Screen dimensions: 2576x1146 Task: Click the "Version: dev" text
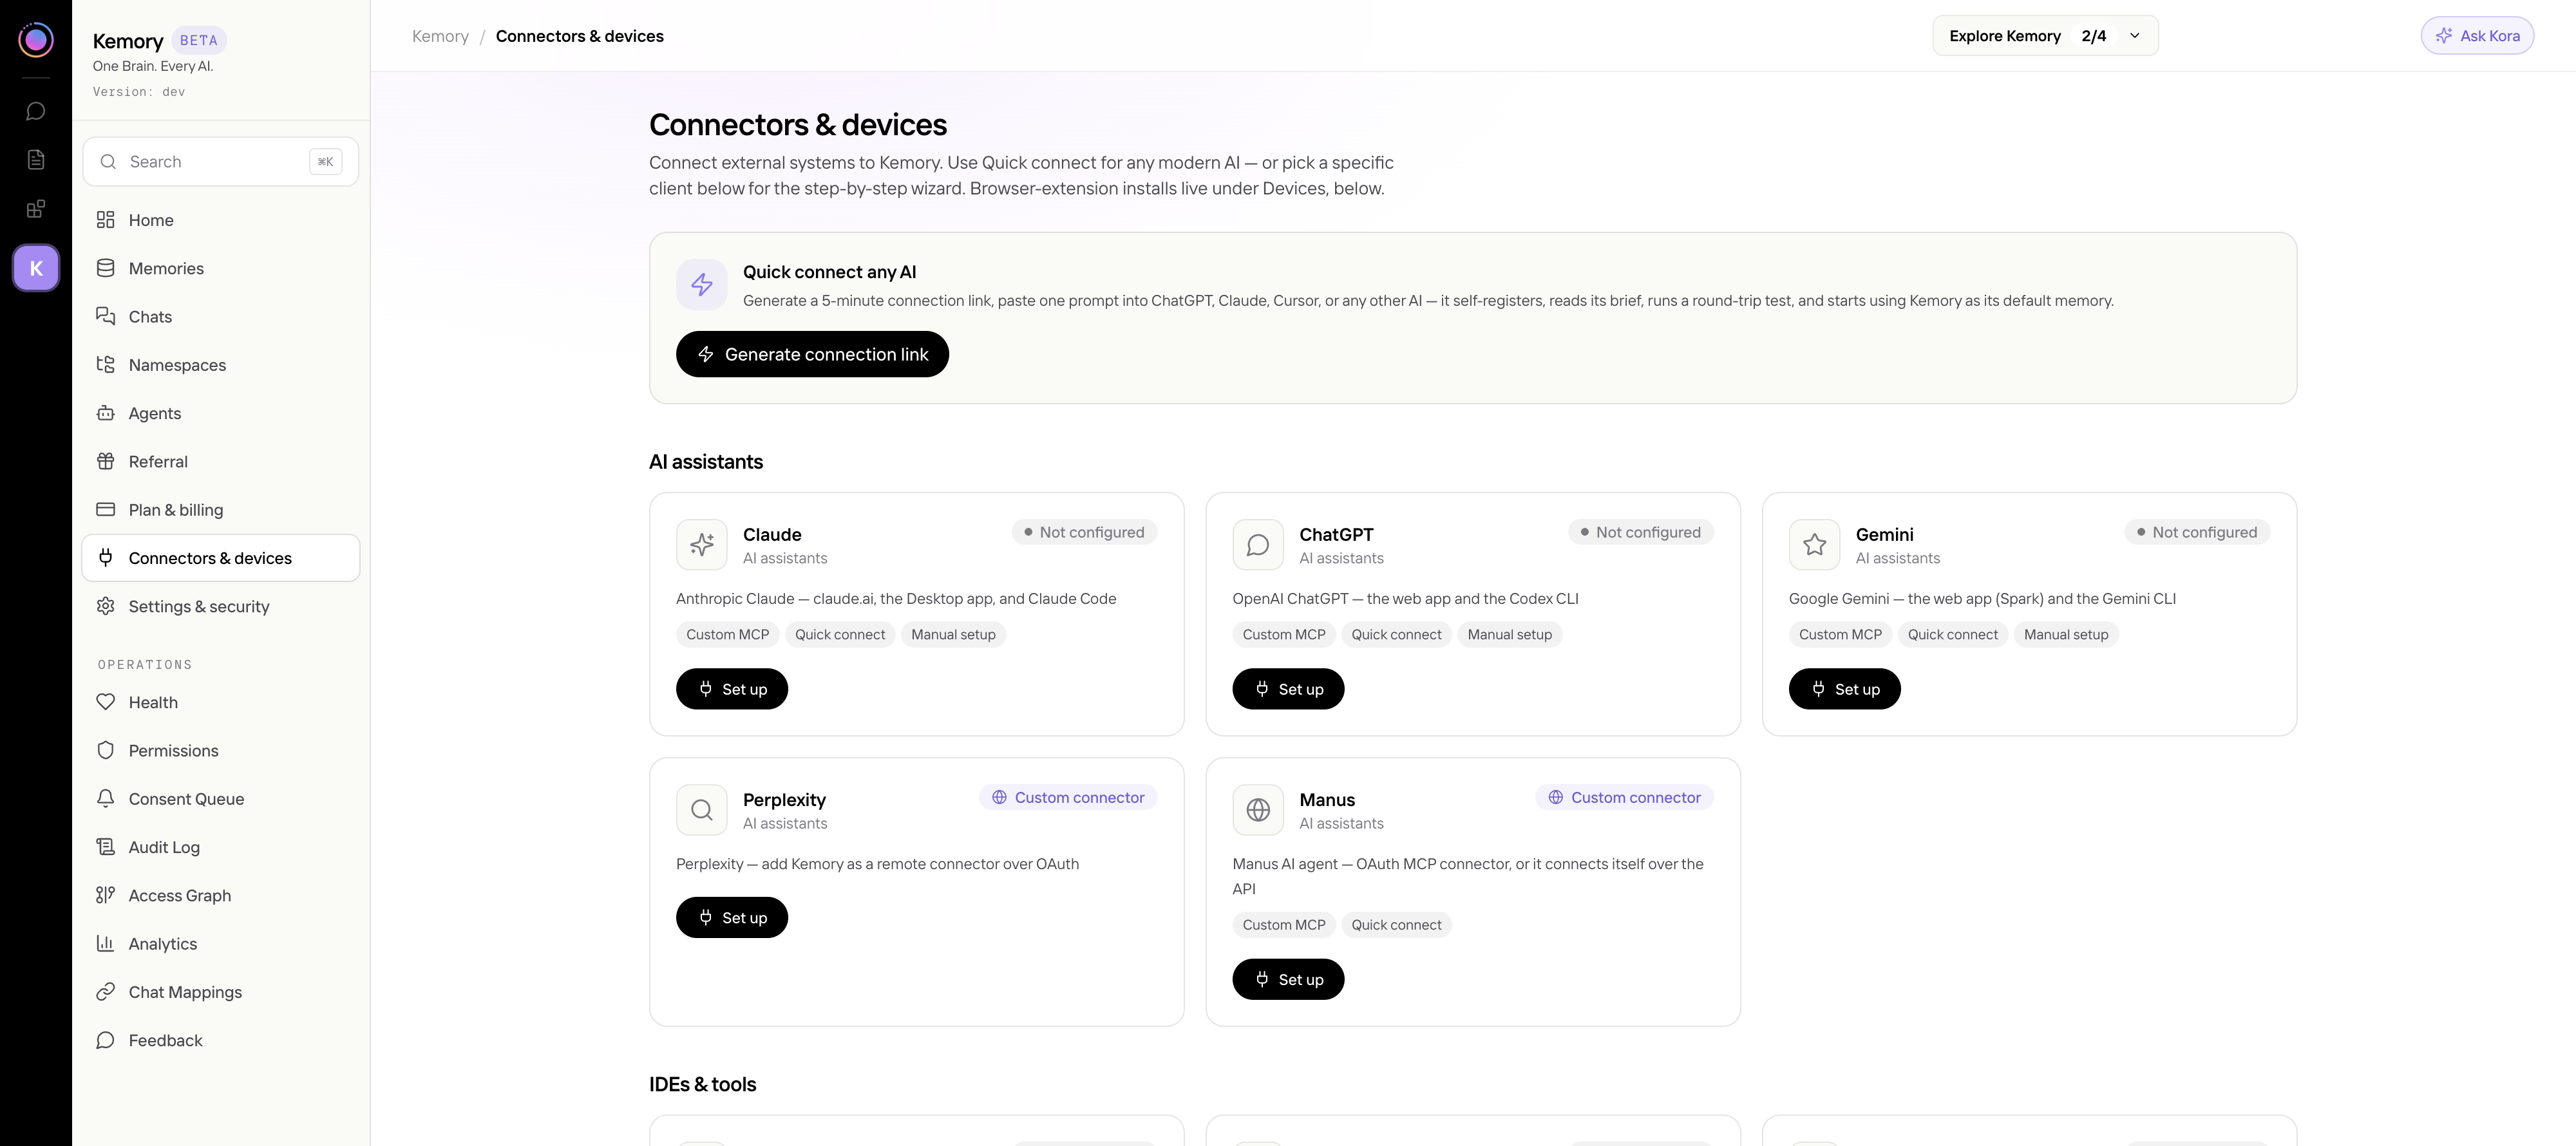[139, 92]
